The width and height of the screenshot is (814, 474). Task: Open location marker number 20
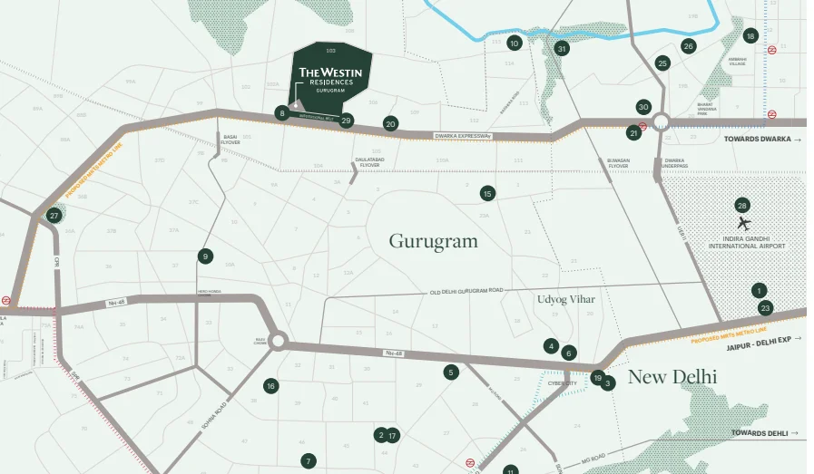[390, 123]
